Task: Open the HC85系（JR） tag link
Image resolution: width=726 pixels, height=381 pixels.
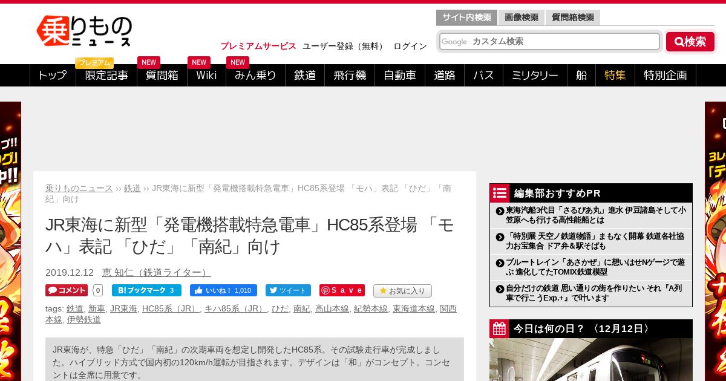Action: pyautogui.click(x=171, y=308)
